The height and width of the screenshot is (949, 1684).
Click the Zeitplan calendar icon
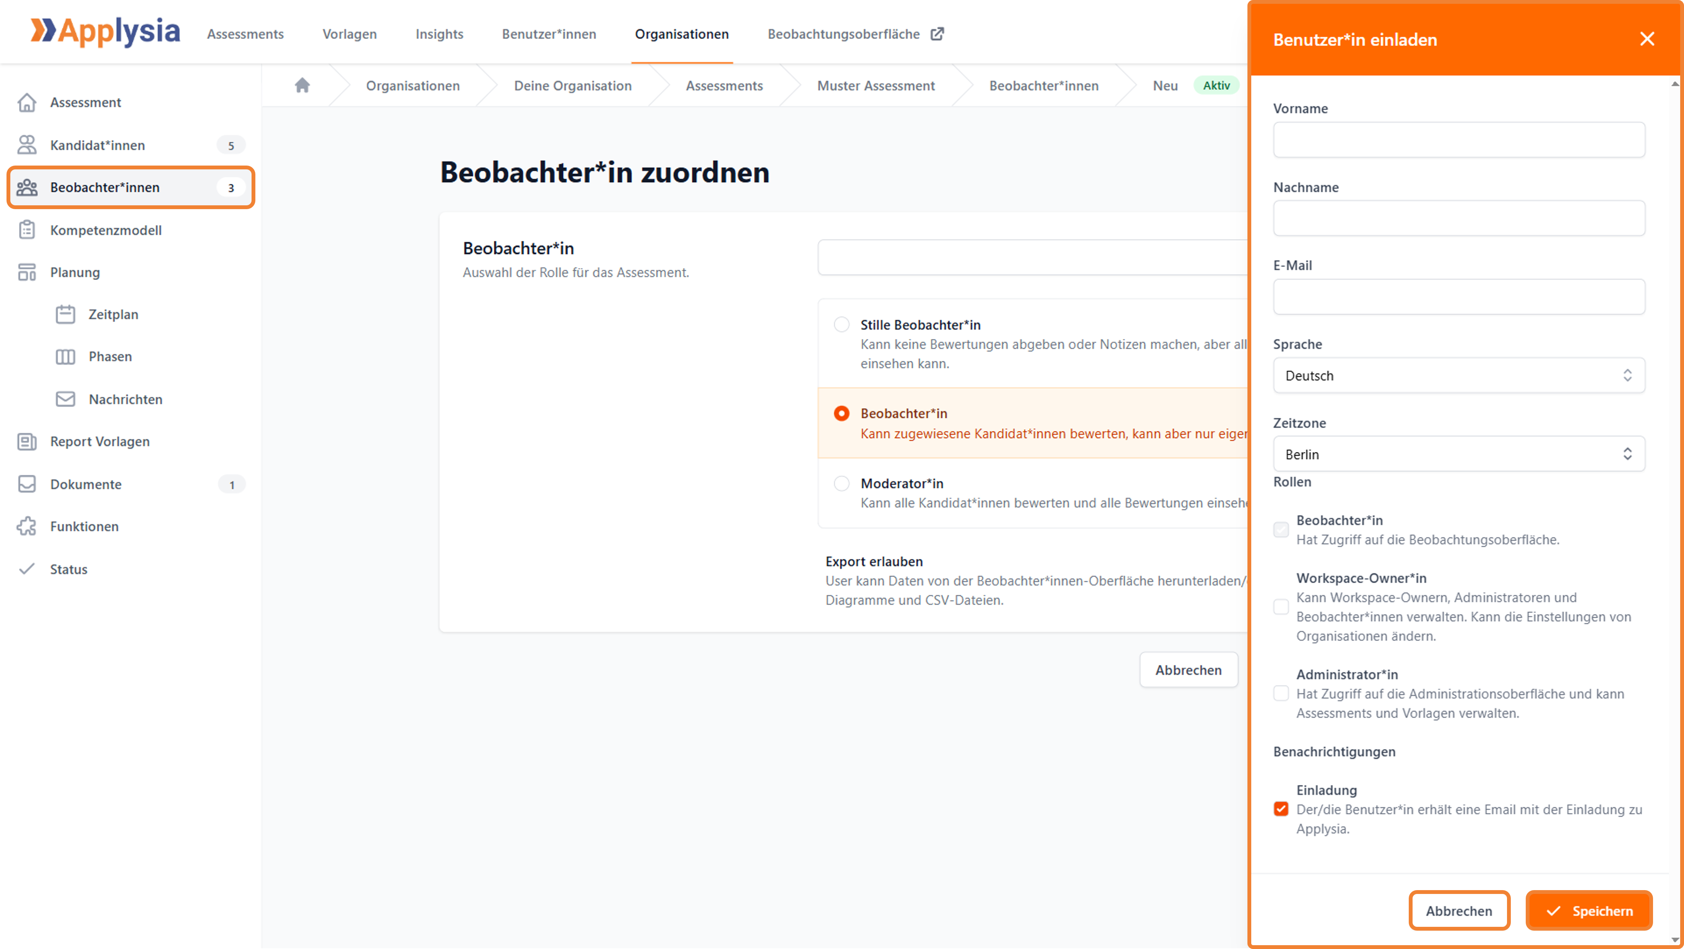65,315
